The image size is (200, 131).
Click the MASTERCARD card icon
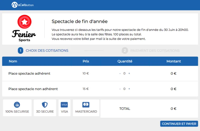pyautogui.click(x=86, y=105)
